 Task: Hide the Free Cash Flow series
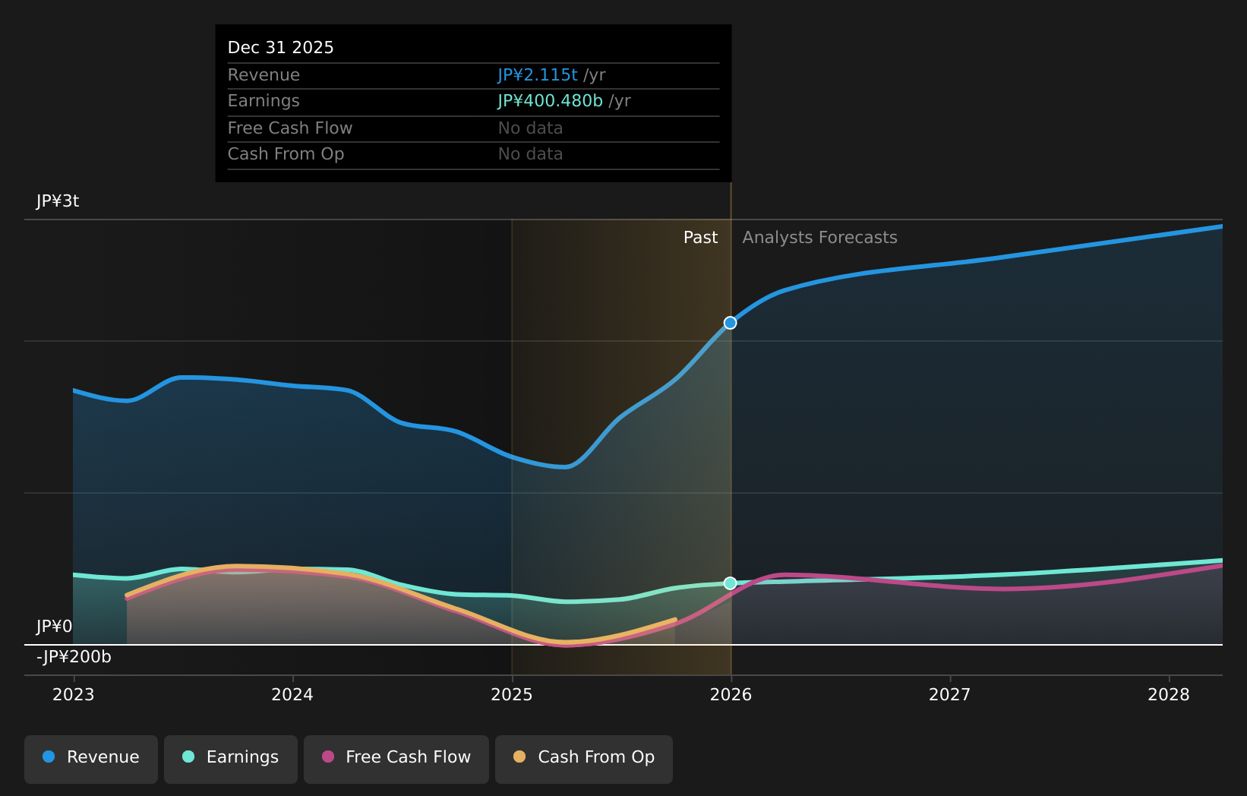point(396,759)
